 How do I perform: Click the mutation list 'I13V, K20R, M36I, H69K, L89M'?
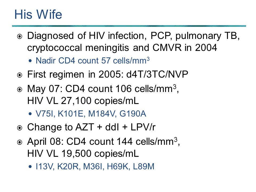pyautogui.click(x=95, y=166)
